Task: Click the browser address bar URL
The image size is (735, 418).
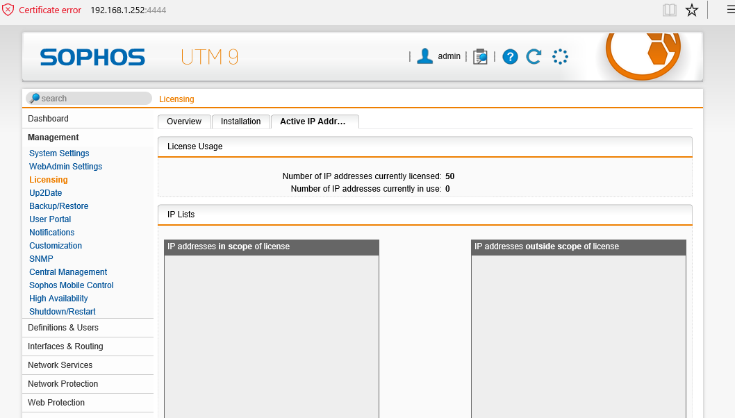Action: (128, 10)
